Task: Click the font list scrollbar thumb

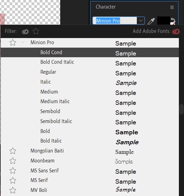Action: (x=182, y=109)
